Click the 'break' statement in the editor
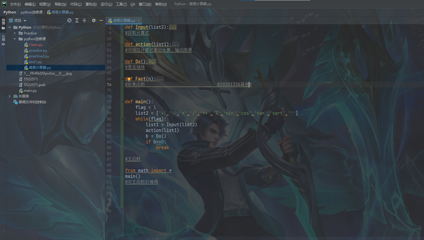 [162, 148]
